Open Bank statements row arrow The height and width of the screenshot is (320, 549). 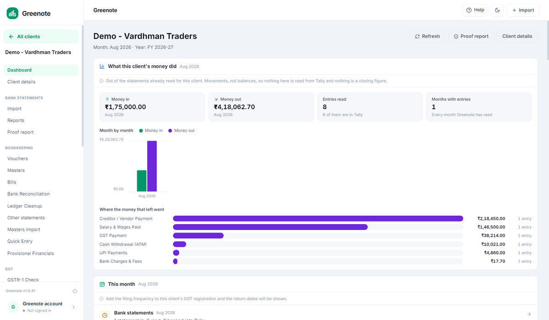point(529,314)
